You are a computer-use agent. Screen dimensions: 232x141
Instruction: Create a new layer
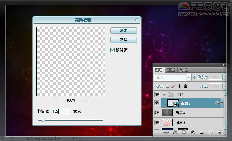(210, 132)
